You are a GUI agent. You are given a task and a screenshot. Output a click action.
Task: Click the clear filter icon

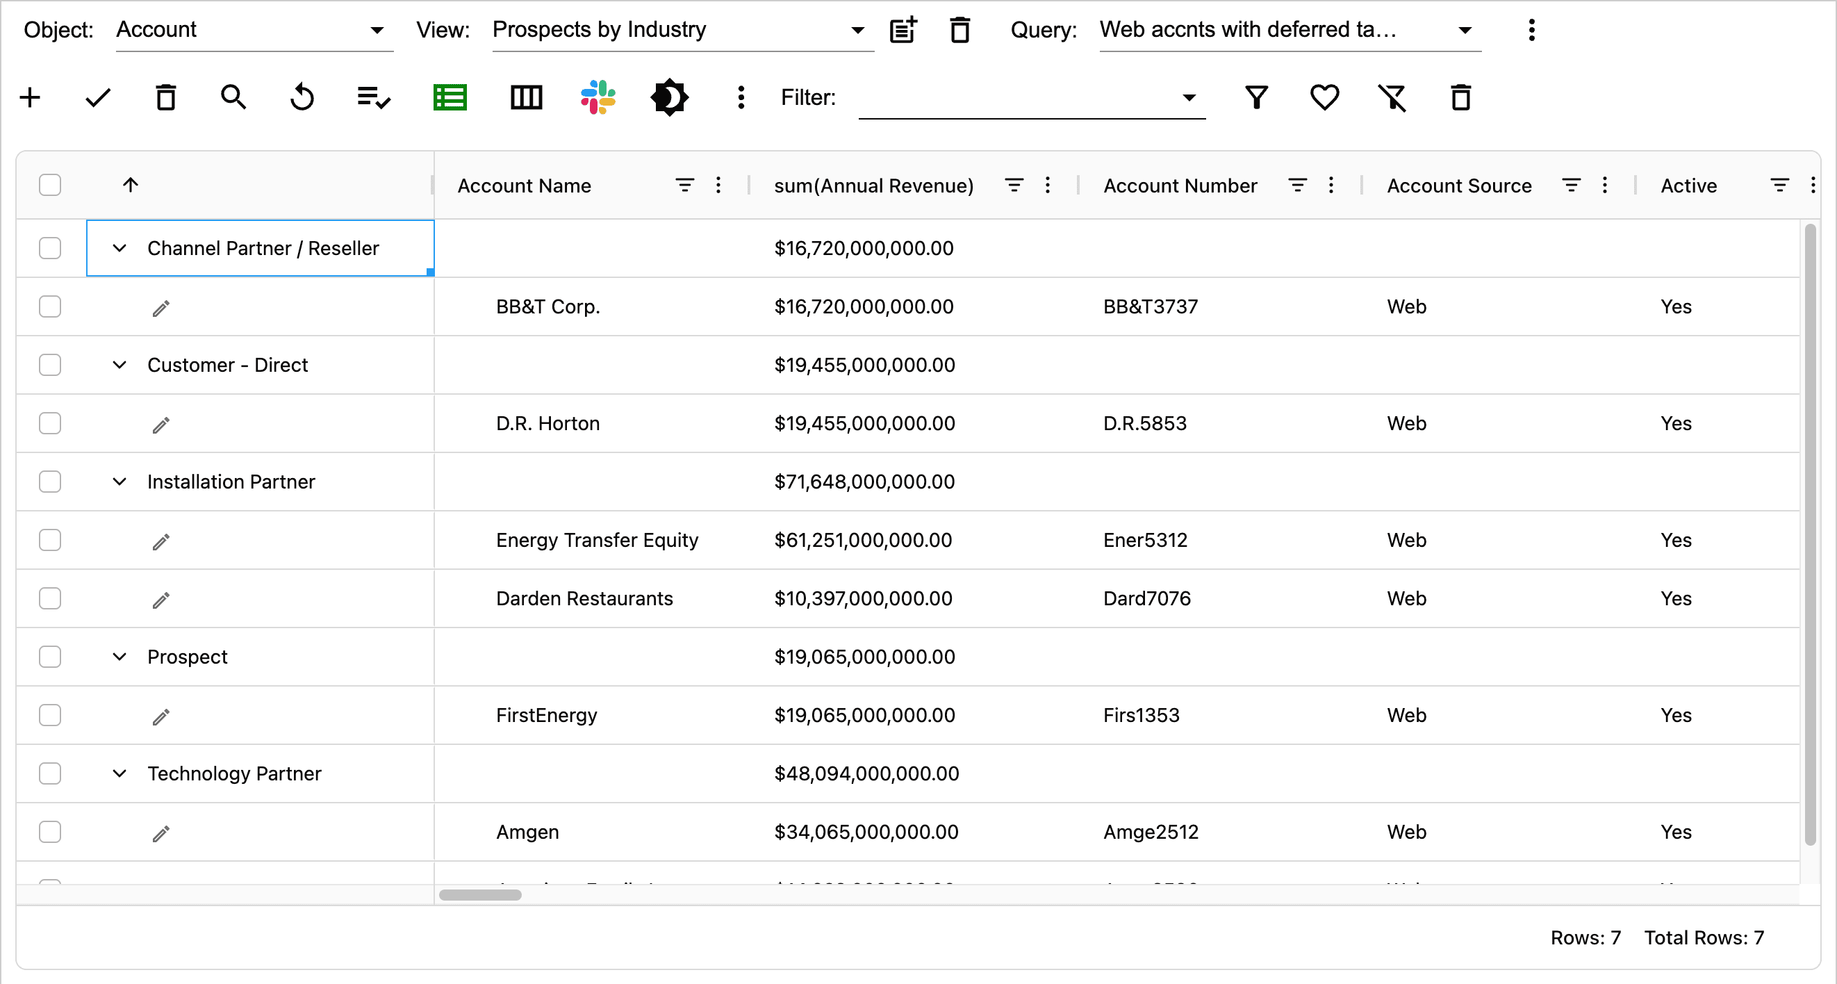tap(1392, 98)
